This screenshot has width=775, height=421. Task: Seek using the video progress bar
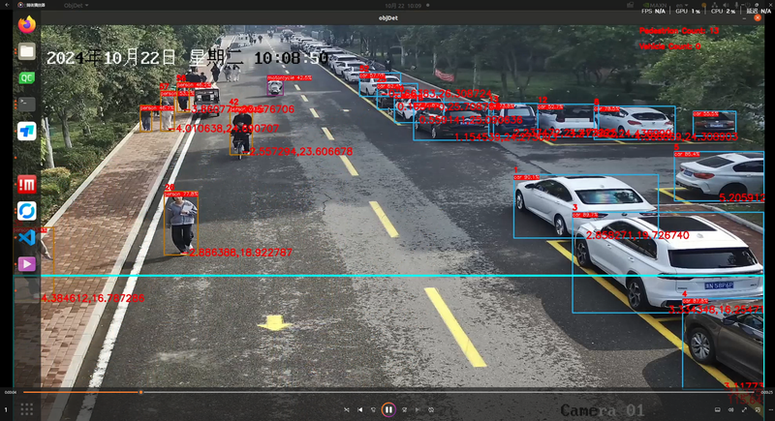(388, 392)
